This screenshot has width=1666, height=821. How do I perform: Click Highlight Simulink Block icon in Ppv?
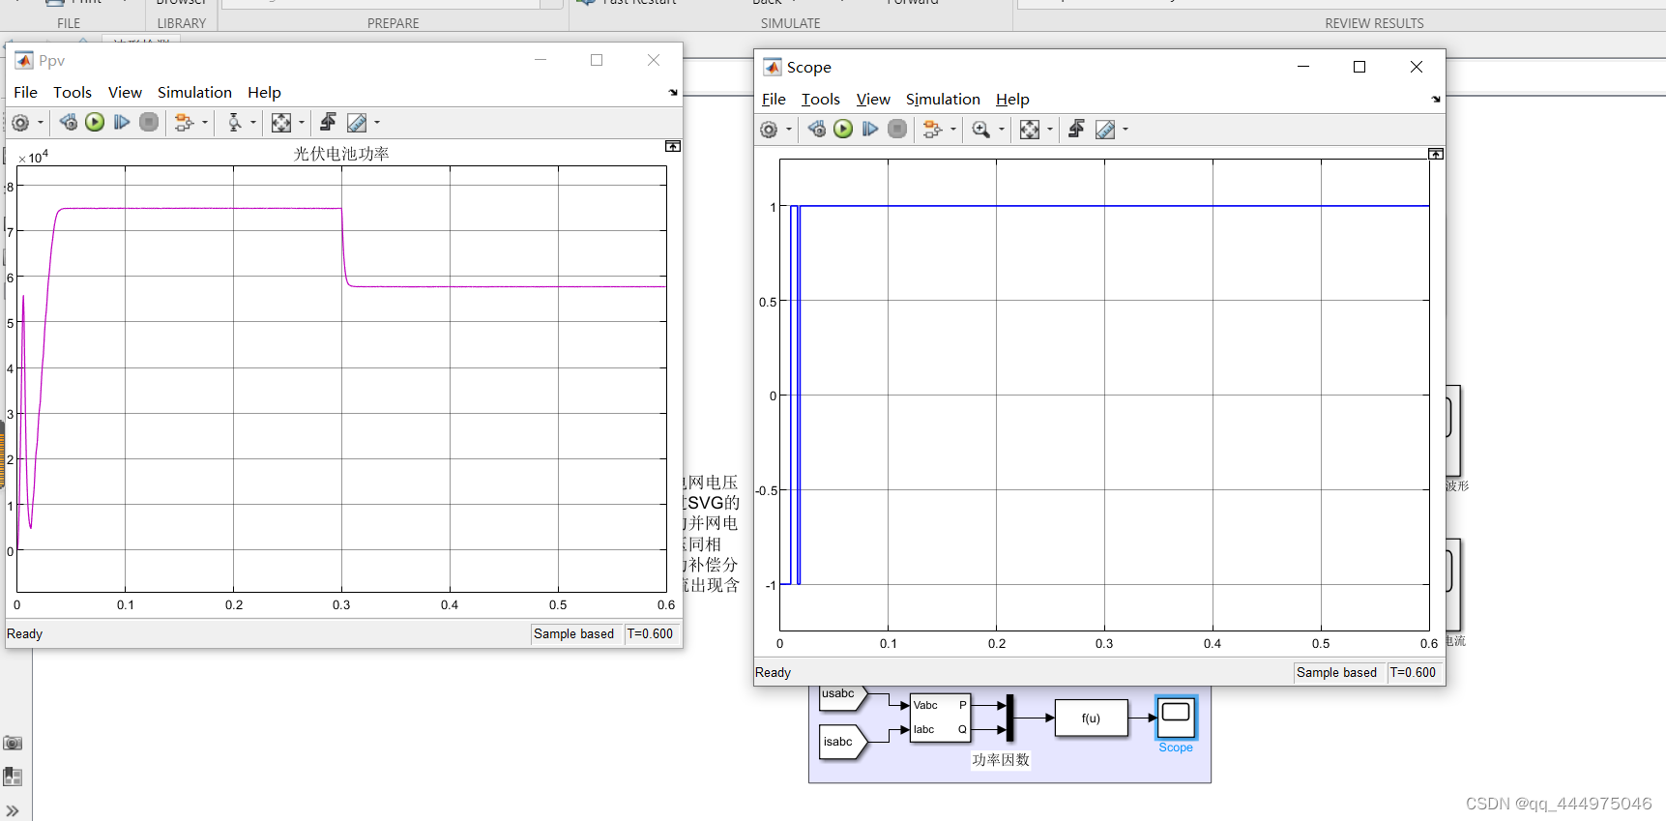pyautogui.click(x=183, y=122)
